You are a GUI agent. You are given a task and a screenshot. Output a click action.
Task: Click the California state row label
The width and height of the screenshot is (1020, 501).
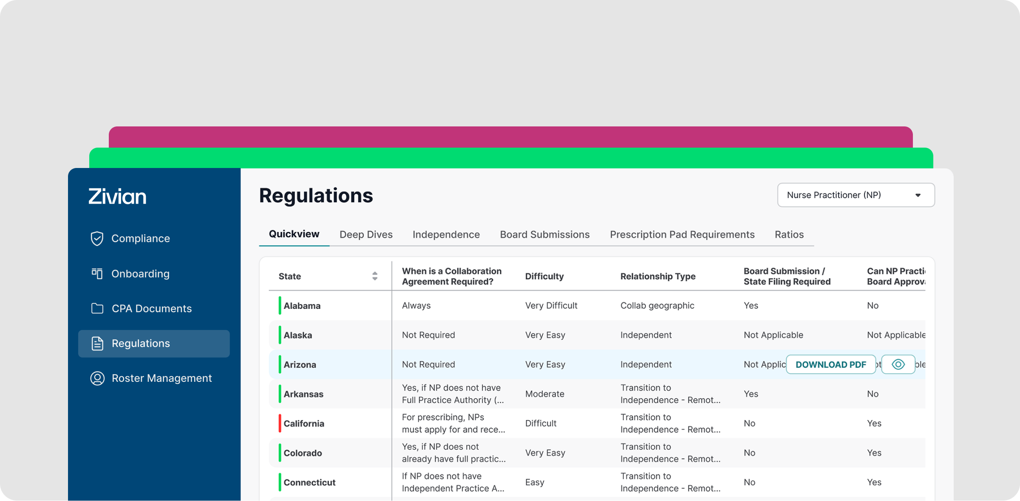[x=303, y=423]
